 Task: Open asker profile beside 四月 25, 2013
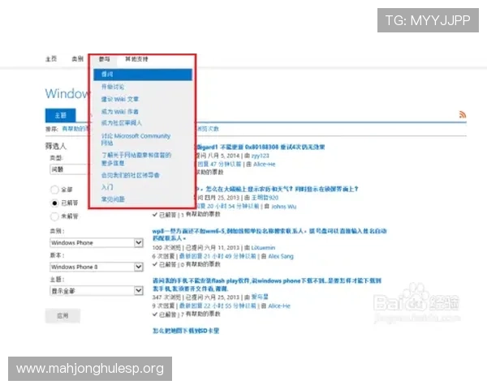coord(265,198)
